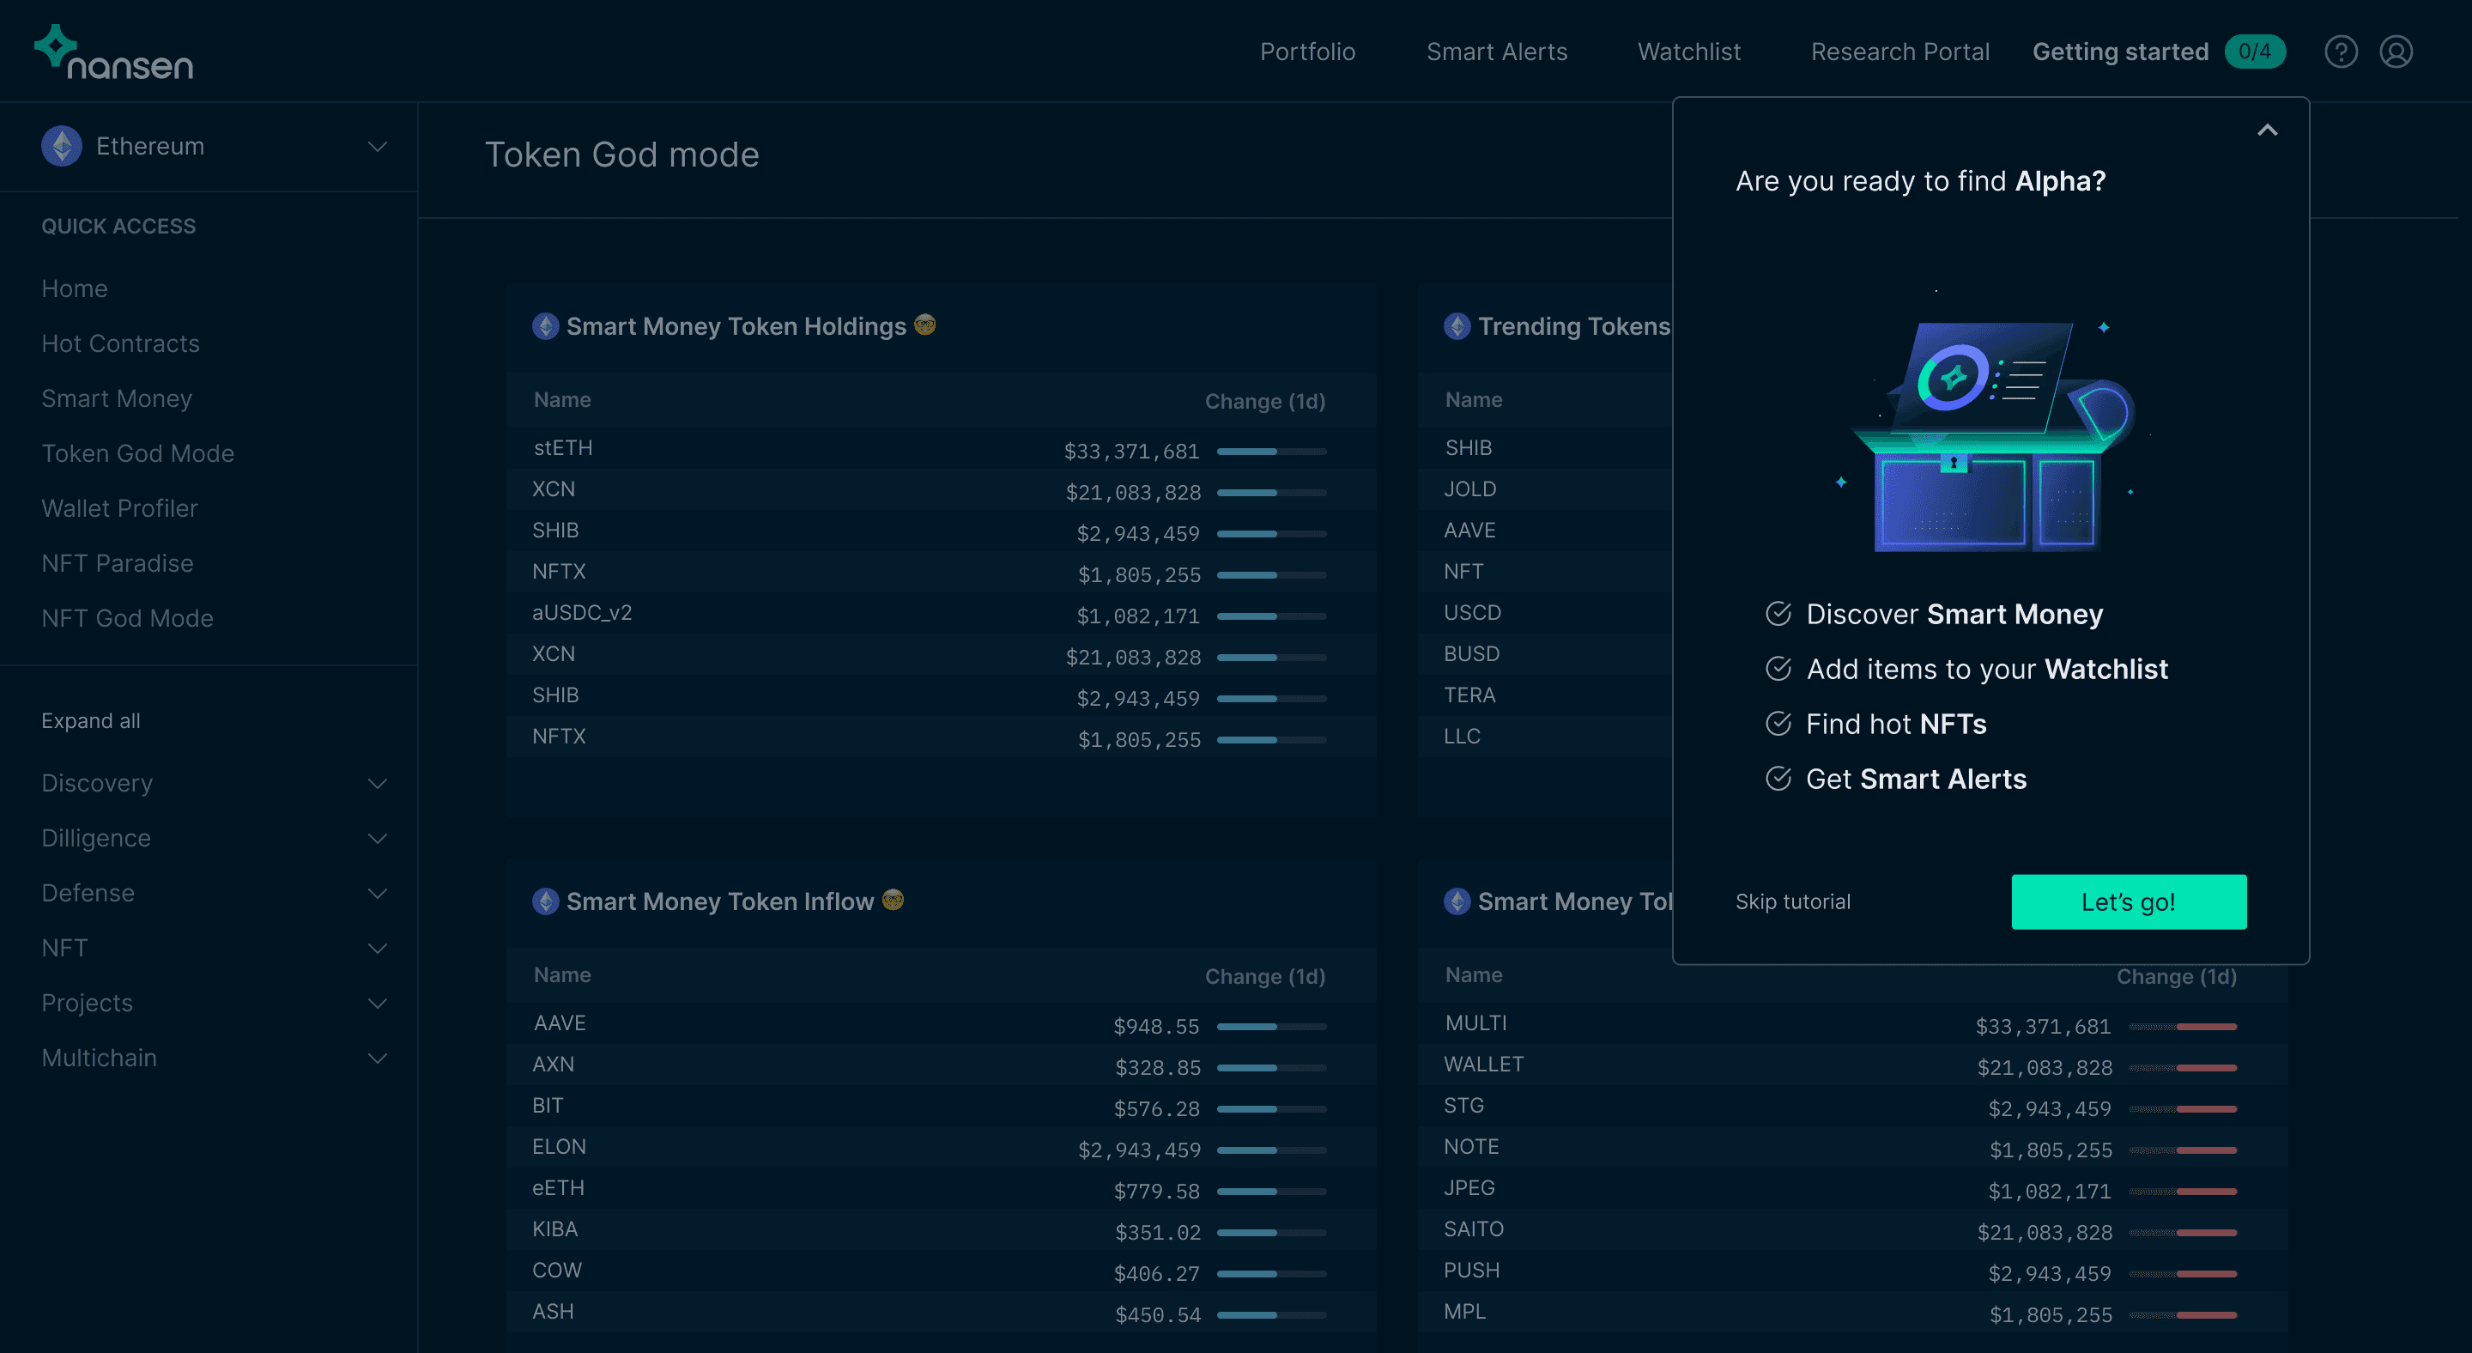Open the Research Portal
The image size is (2472, 1353).
(x=1899, y=52)
